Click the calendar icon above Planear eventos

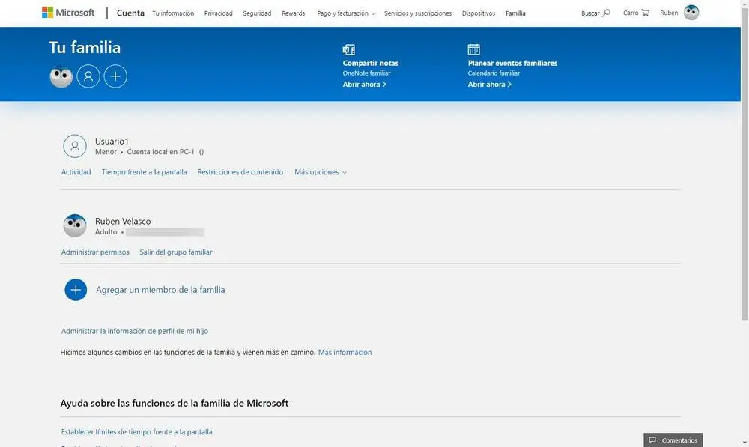[474, 49]
